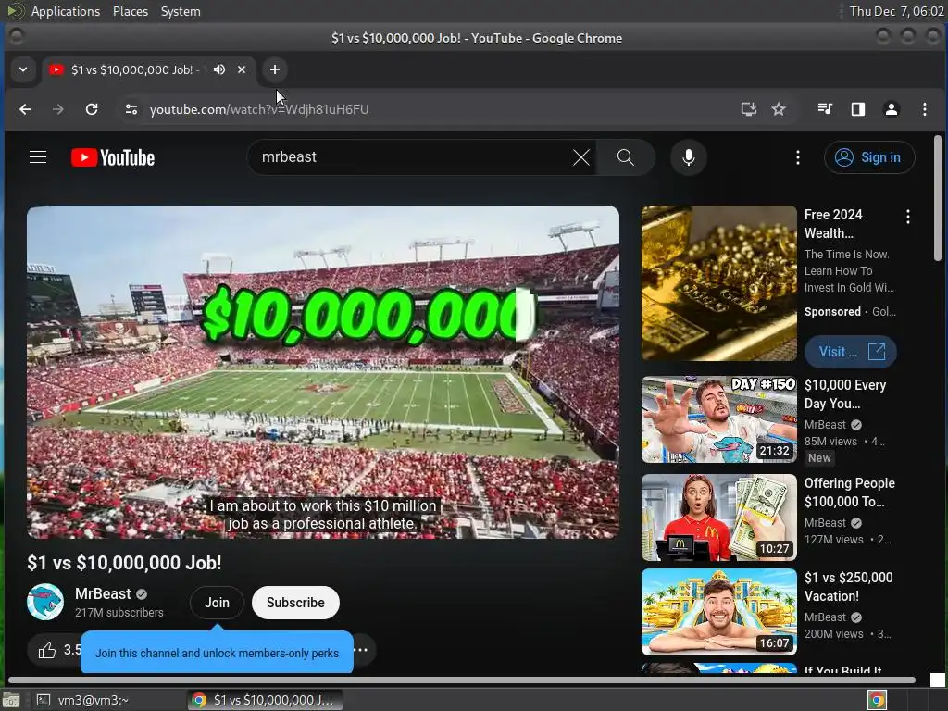Open a new Chrome tab
The width and height of the screenshot is (948, 711).
coord(274,69)
